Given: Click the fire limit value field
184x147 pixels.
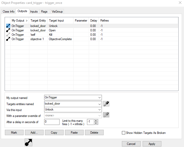Looking at the screenshot, I should coord(91,122).
